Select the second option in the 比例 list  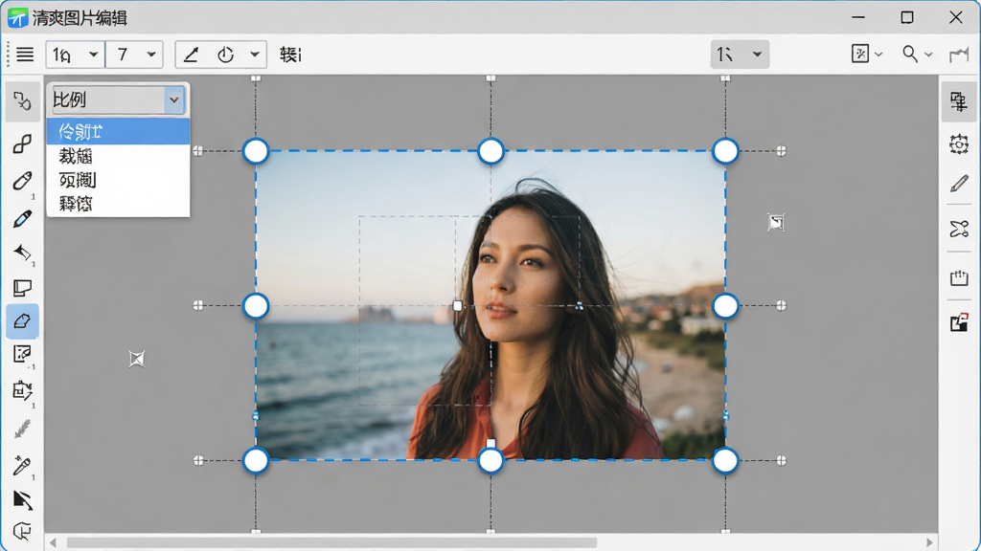[x=118, y=156]
